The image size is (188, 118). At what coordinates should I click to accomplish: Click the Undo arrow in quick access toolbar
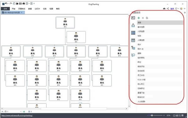coord(6,3)
